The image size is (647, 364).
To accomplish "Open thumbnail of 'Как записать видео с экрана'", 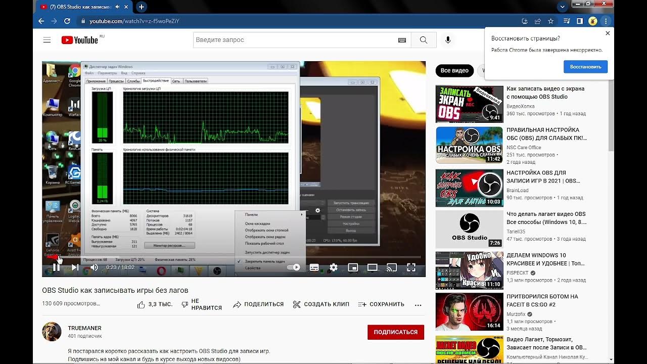I will point(469,104).
